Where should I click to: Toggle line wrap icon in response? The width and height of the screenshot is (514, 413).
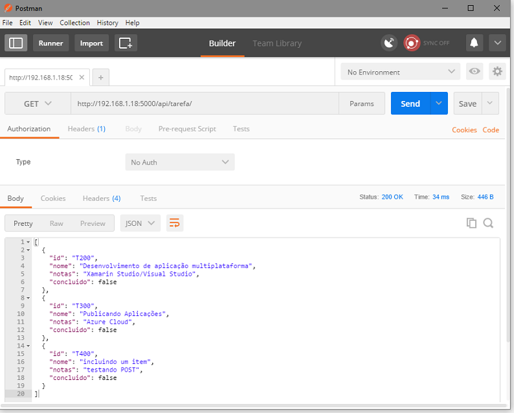click(174, 223)
